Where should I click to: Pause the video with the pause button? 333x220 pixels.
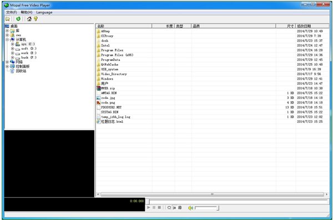[x=154, y=207]
